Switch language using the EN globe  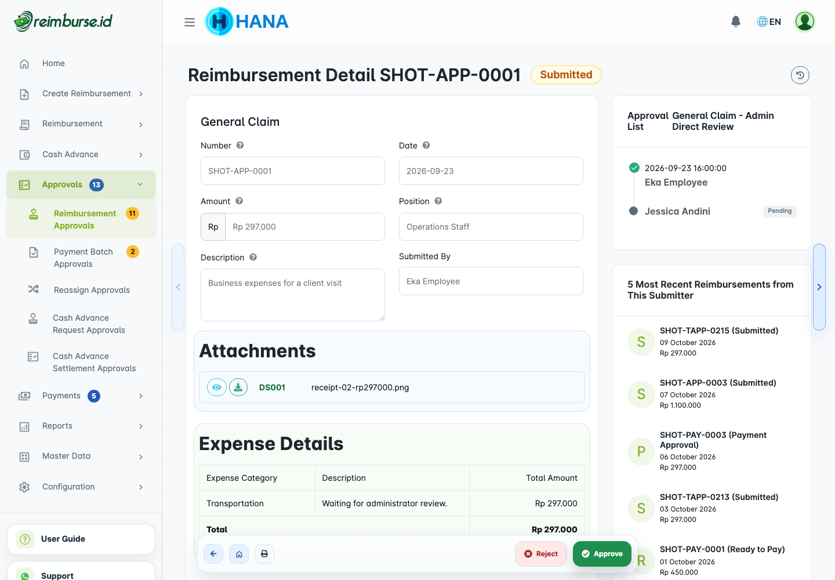(769, 21)
